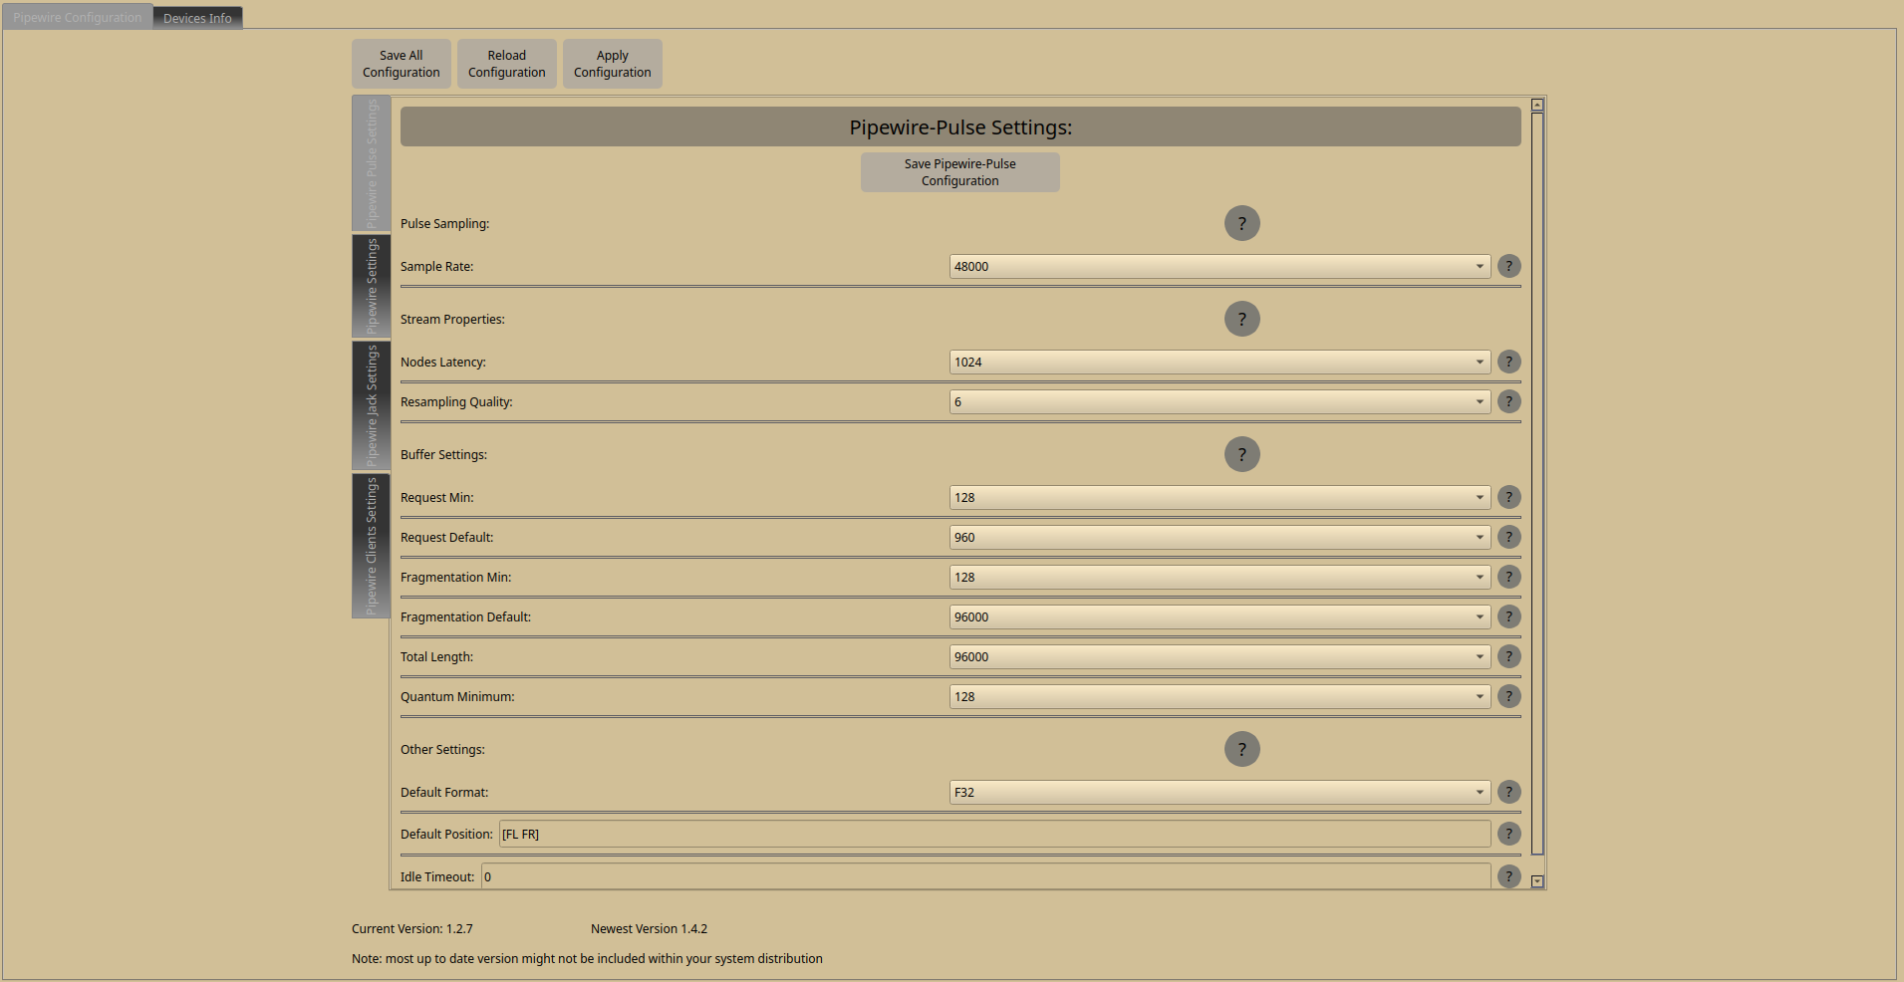Show help for Quantum Minimum
Image resolution: width=1904 pixels, height=982 pixels.
[1508, 696]
